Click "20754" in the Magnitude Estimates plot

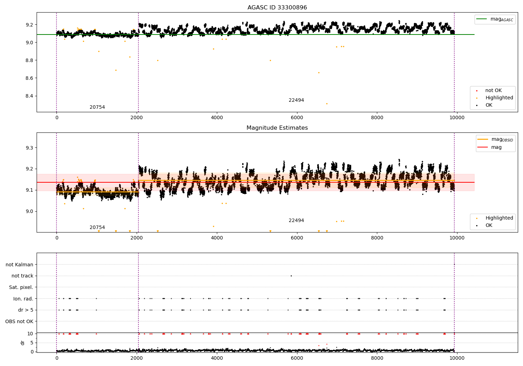coord(97,228)
